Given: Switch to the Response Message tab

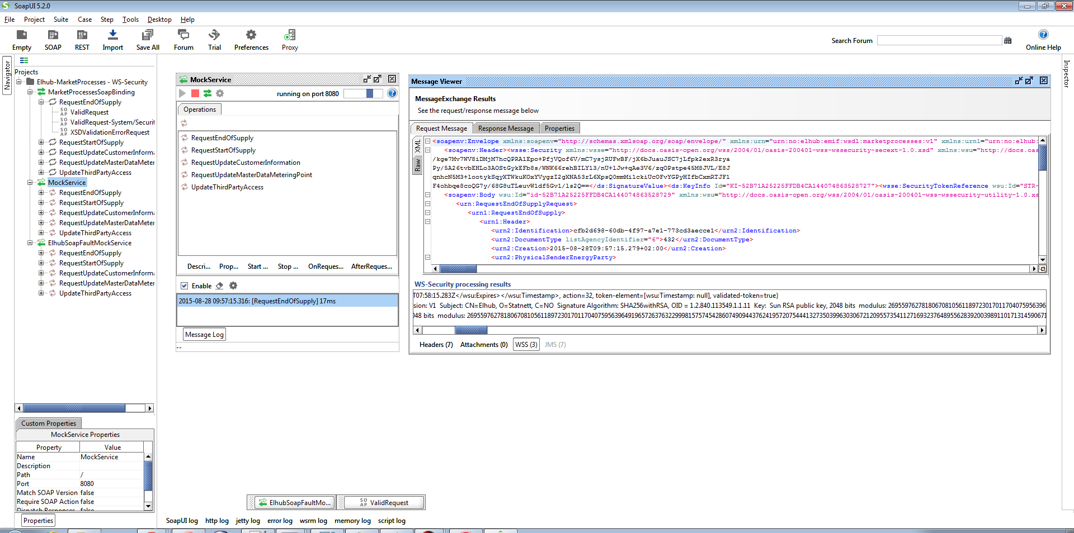Looking at the screenshot, I should (506, 129).
